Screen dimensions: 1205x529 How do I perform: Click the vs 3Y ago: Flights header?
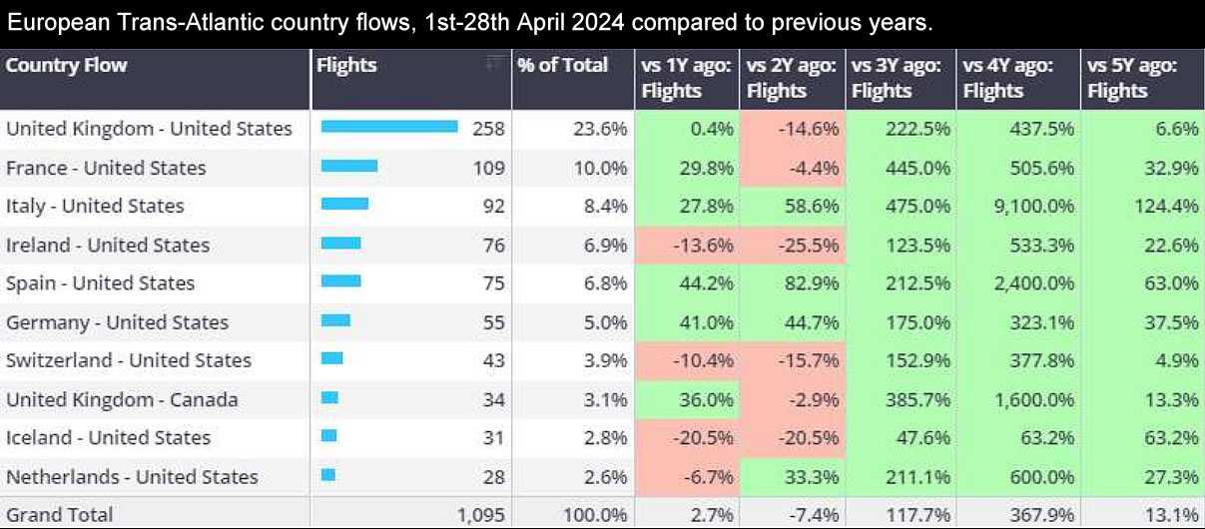click(898, 78)
